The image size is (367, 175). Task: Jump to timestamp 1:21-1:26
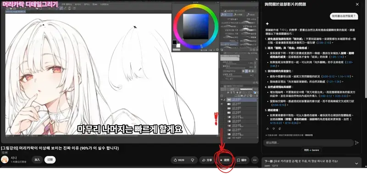pos(334,82)
